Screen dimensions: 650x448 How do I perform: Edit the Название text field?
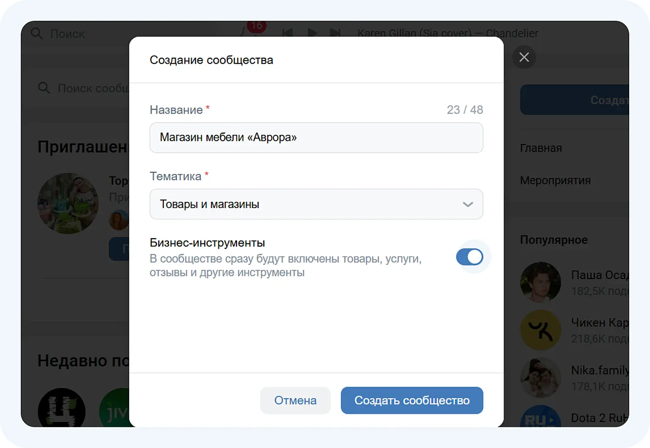[316, 137]
